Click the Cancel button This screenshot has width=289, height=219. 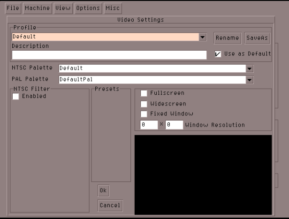click(110, 205)
